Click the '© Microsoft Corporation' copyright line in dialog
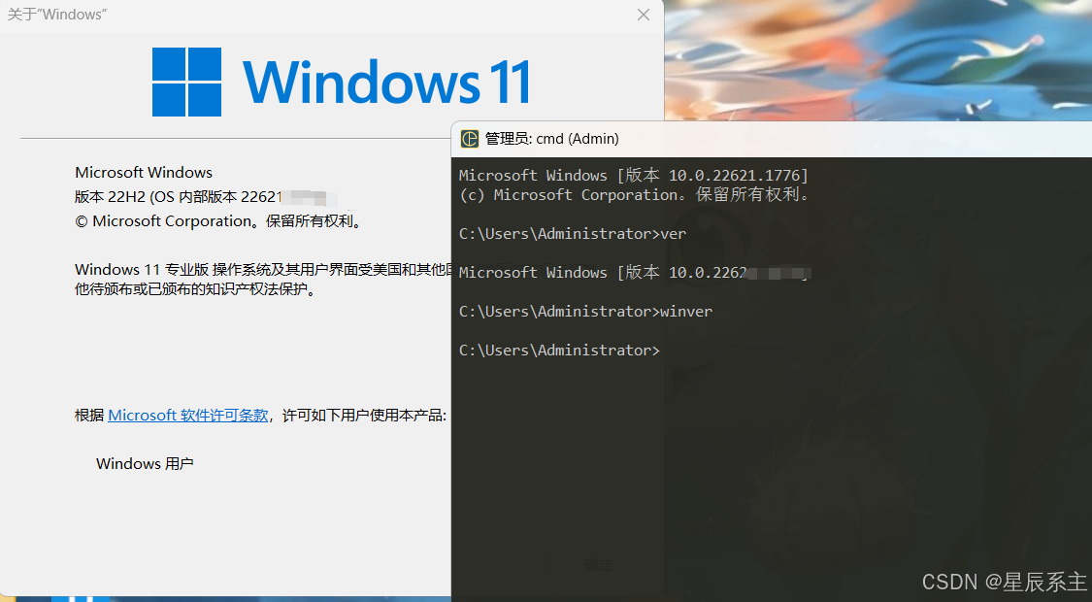Image resolution: width=1092 pixels, height=602 pixels. tap(218, 221)
